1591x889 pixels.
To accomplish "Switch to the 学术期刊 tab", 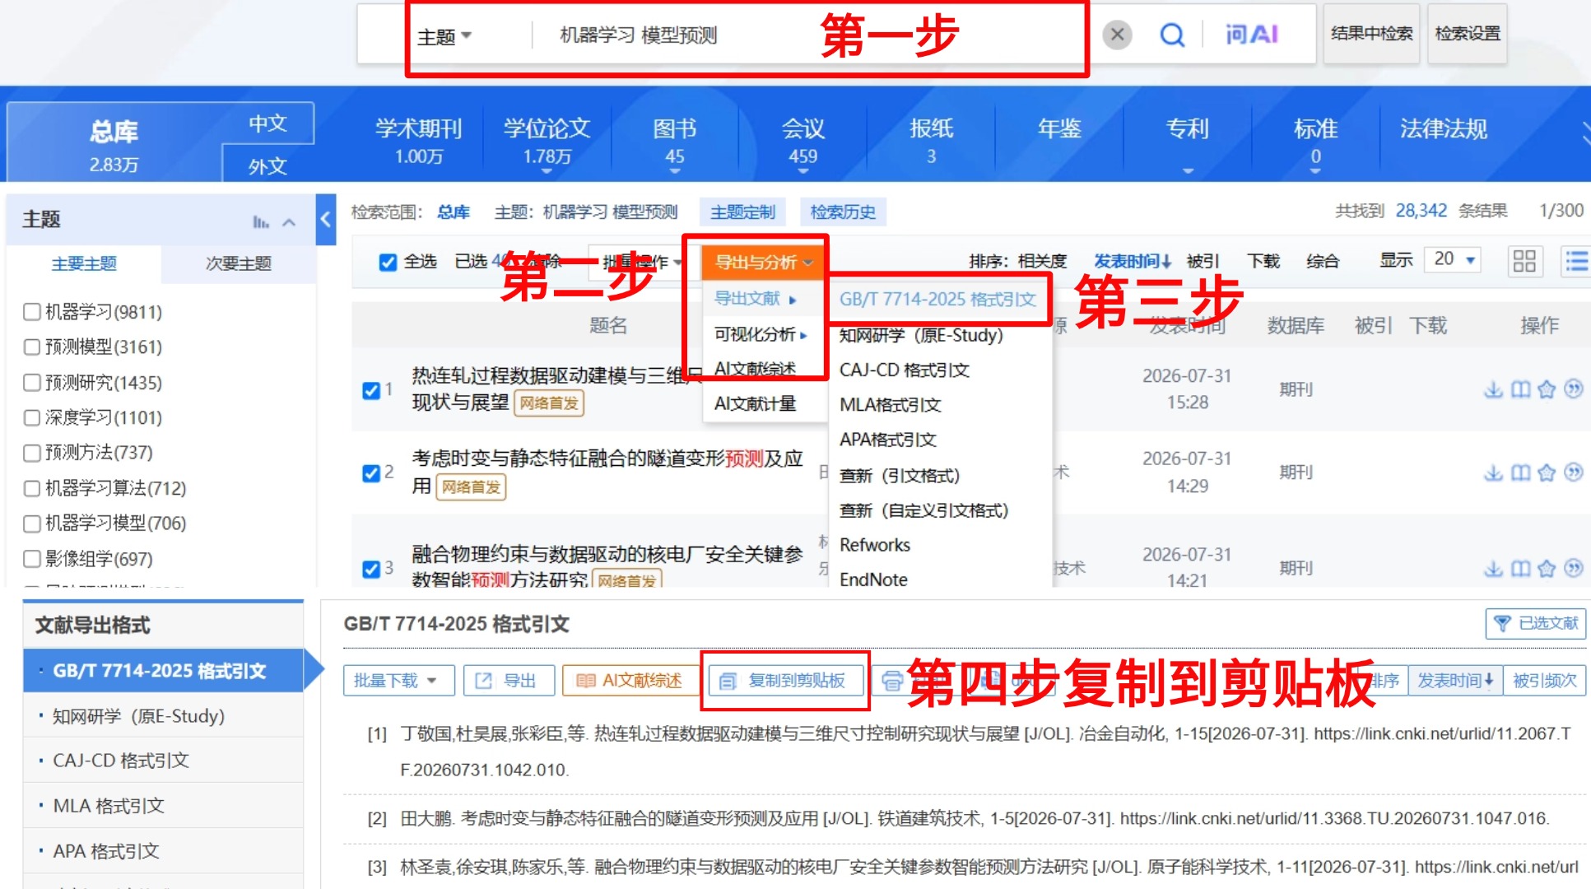I will [x=419, y=140].
